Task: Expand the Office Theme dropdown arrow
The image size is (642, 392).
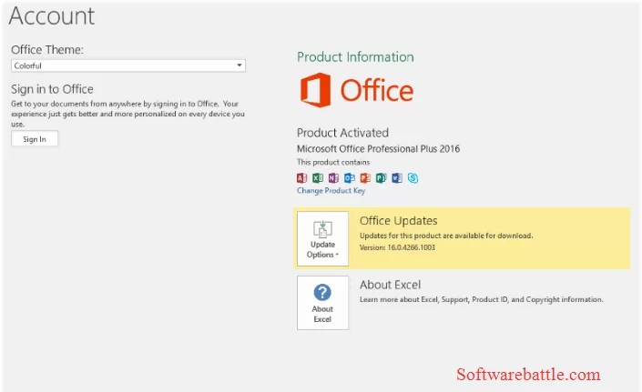Action: tap(239, 65)
